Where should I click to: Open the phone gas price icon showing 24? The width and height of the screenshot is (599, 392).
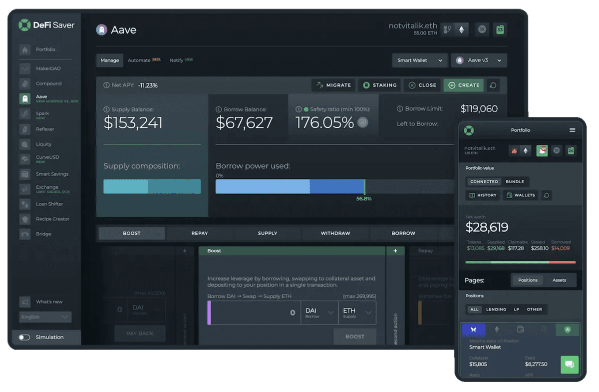point(570,150)
